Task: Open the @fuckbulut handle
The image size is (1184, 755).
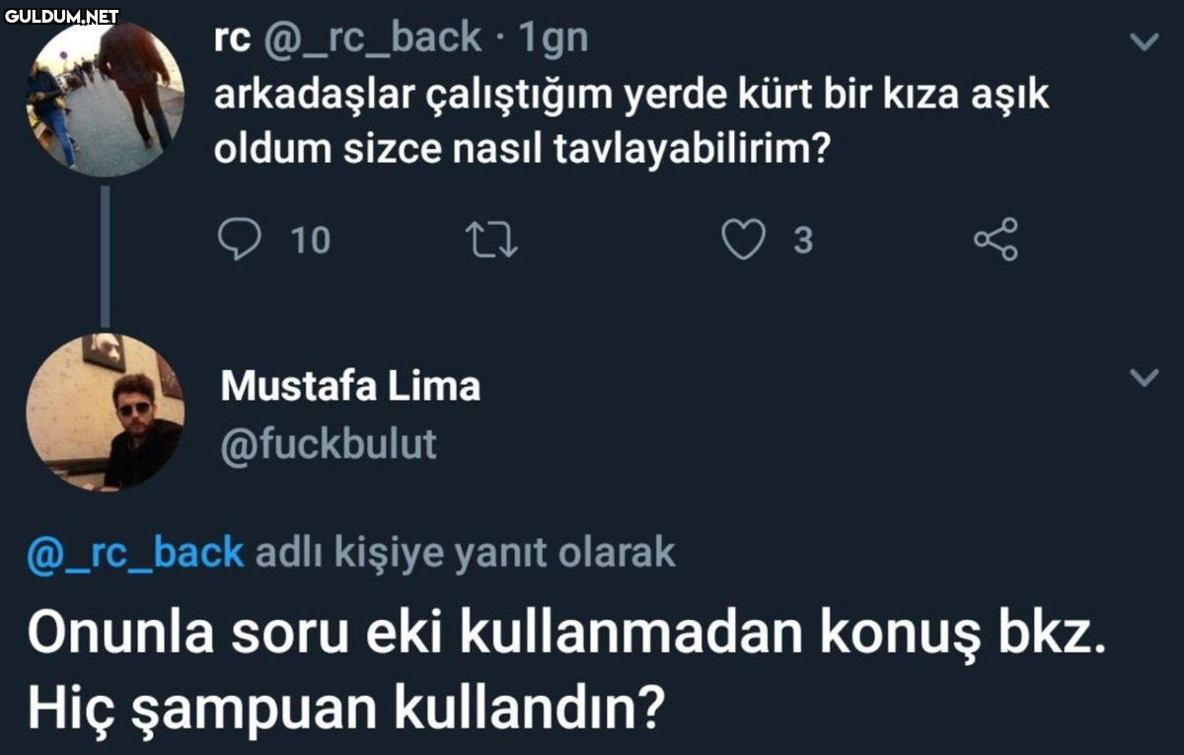Action: [329, 444]
